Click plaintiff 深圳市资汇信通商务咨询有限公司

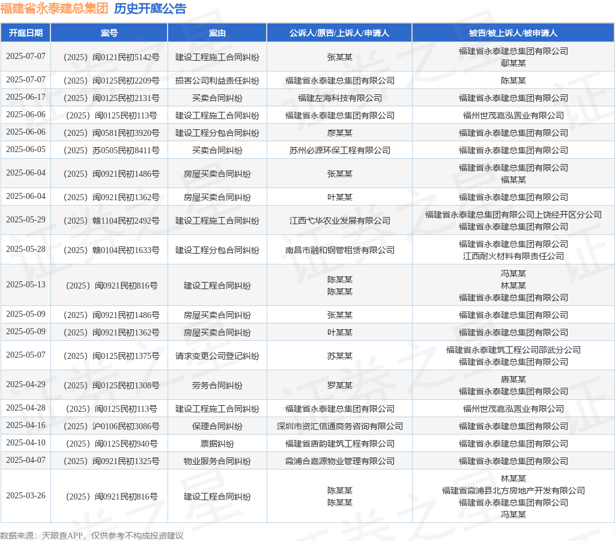(340, 426)
